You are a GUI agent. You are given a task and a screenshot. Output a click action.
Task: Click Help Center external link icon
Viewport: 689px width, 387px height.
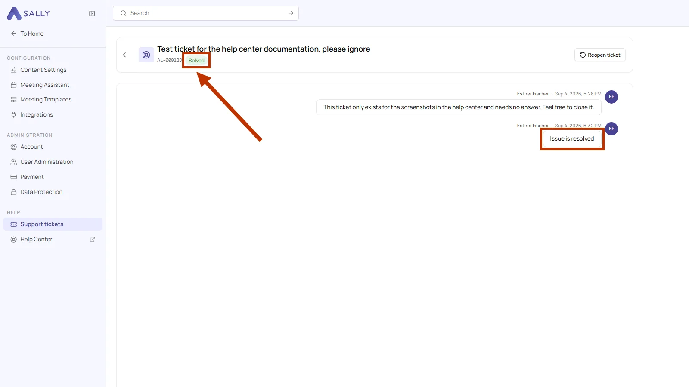[92, 240]
